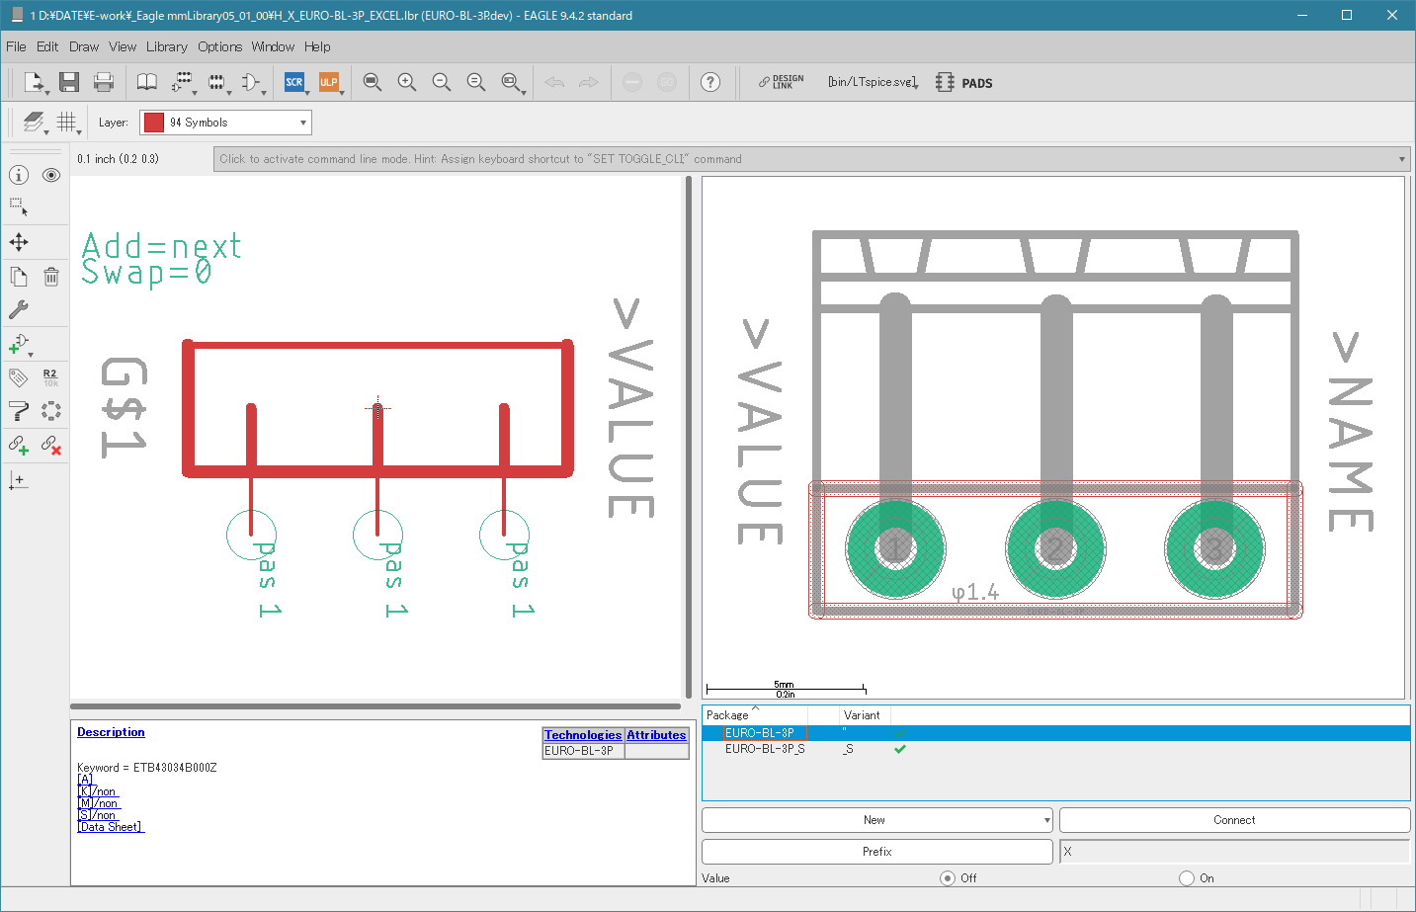Image resolution: width=1416 pixels, height=912 pixels.
Task: Select the Move tool in left toolbar
Action: coord(19,242)
